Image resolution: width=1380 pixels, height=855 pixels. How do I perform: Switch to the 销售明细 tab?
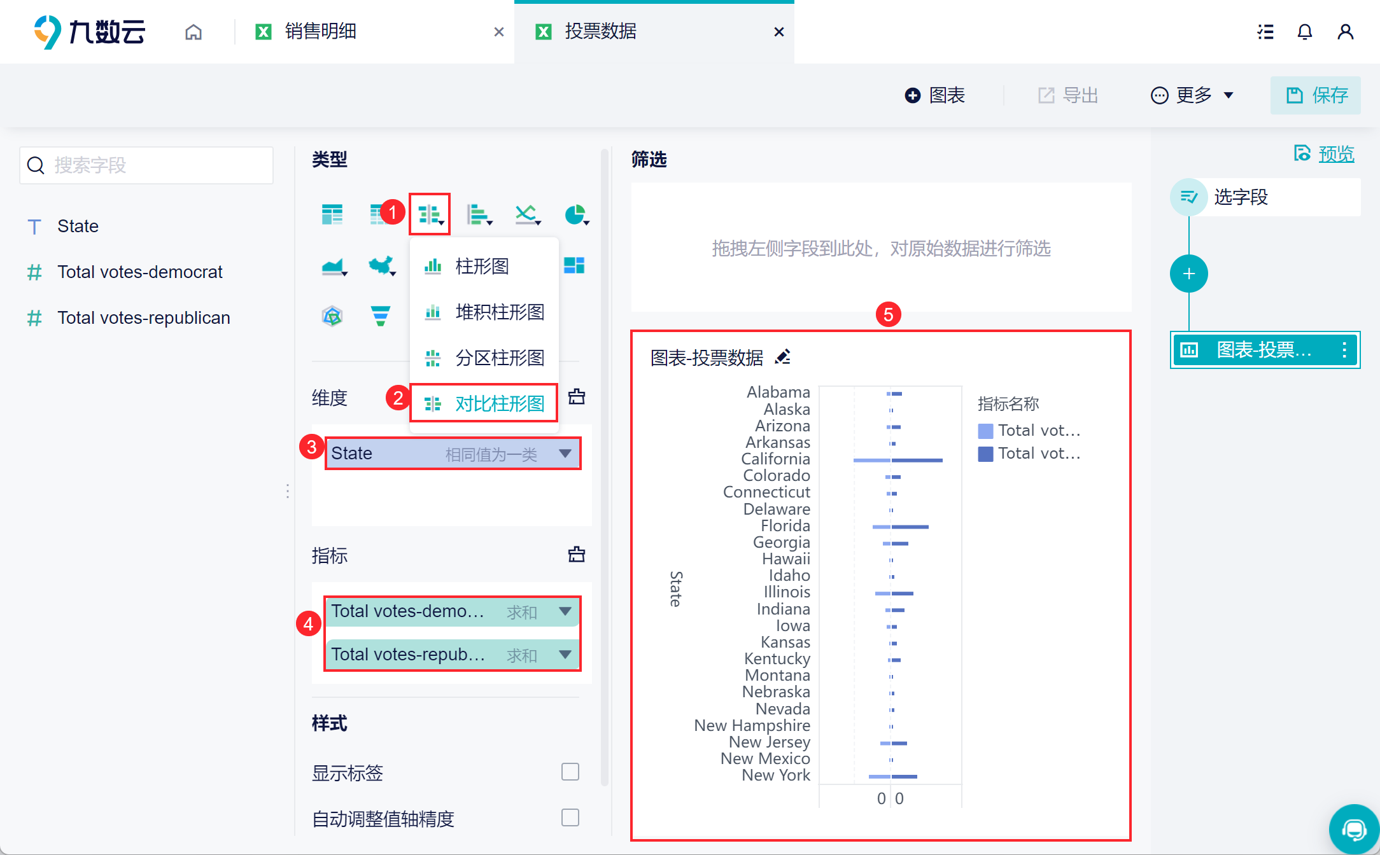(320, 32)
